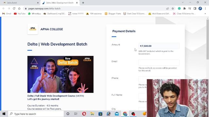Show more bookmarks with the overflow chevron
The image size is (209, 117).
[205, 14]
